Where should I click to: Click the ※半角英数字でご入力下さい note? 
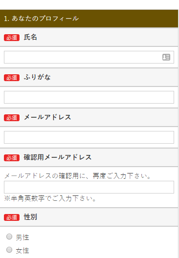50,198
